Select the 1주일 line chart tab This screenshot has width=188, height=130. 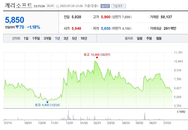[x=36, y=38]
